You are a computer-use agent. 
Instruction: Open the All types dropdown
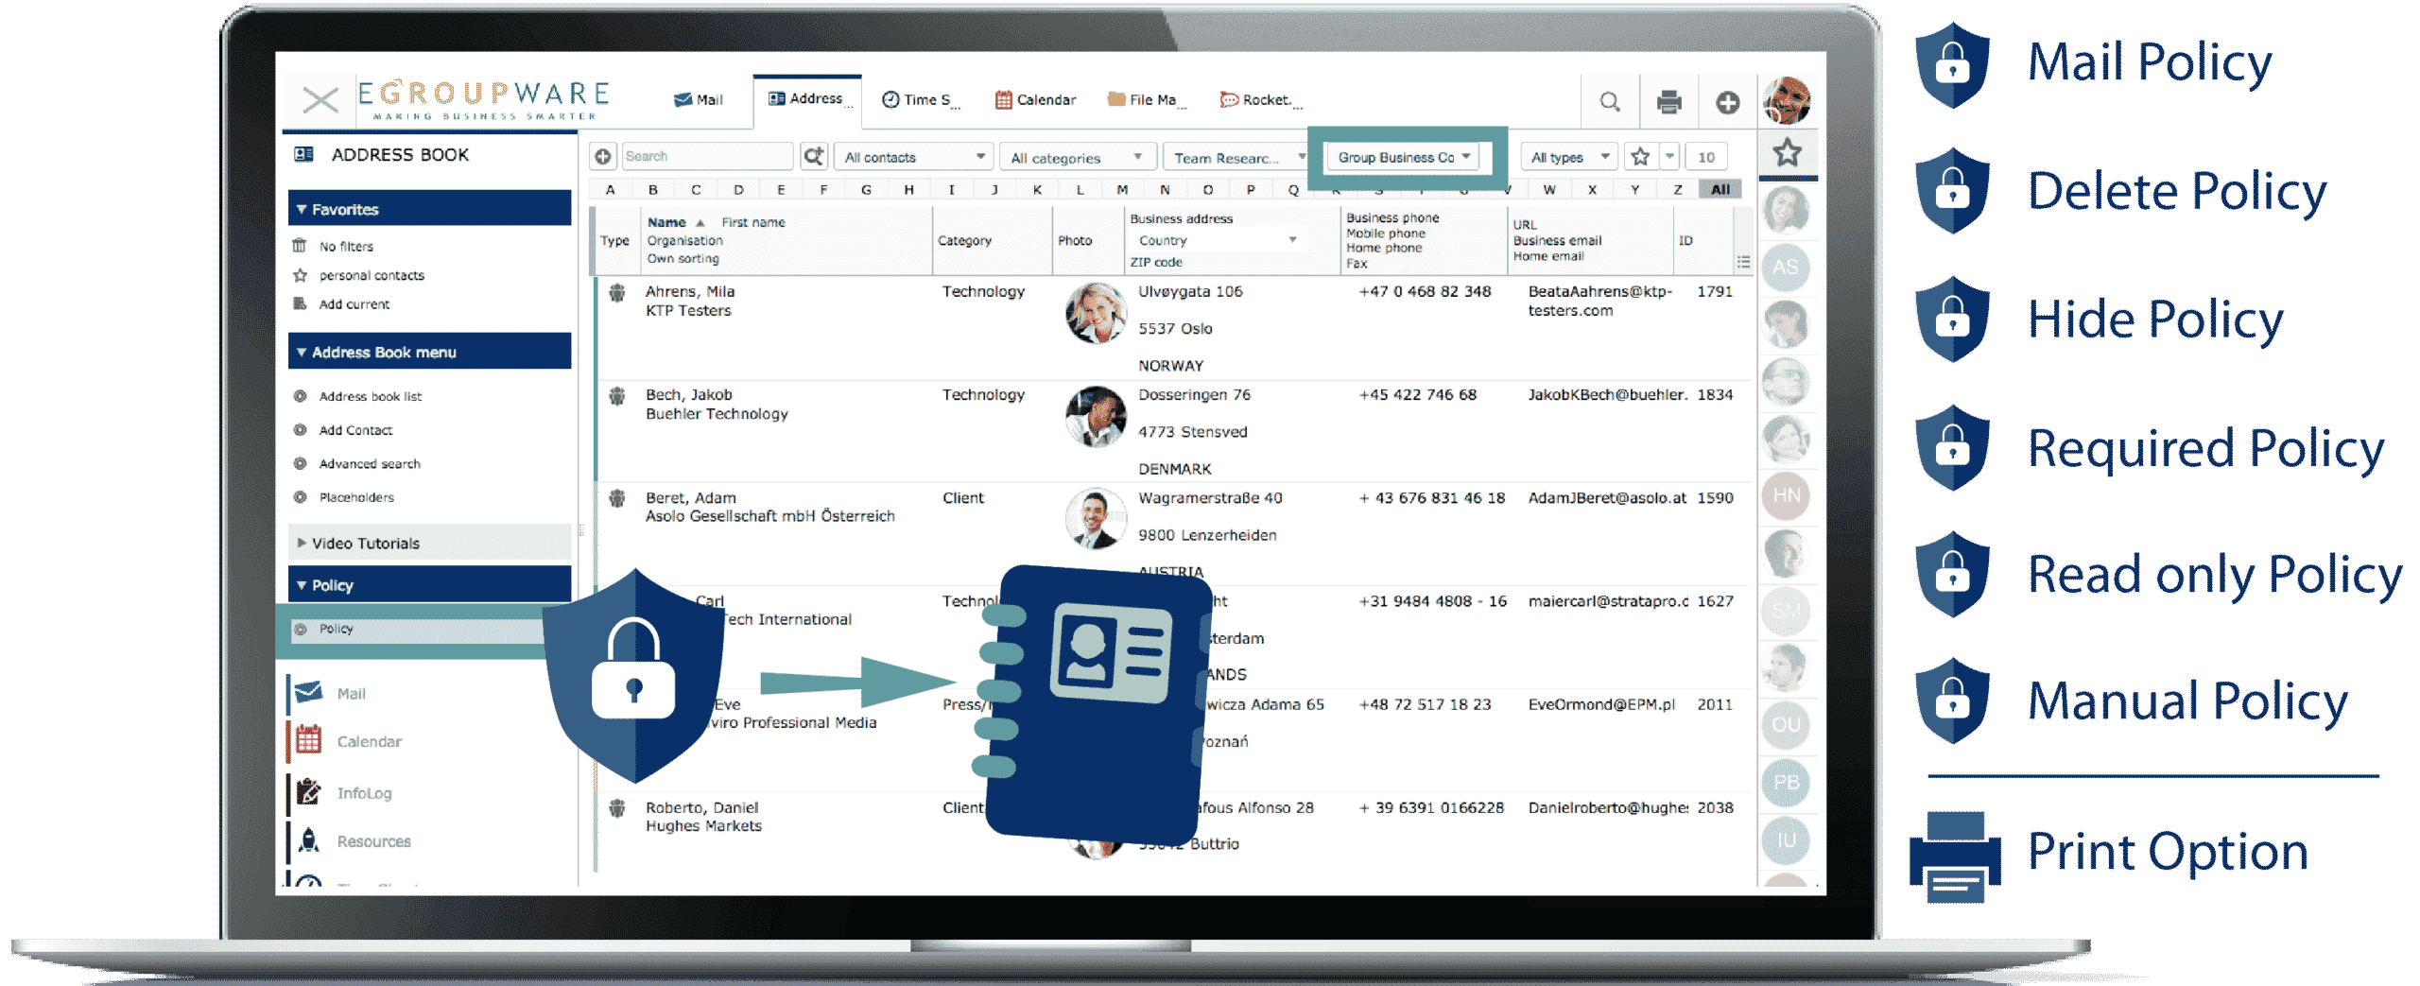click(1569, 157)
